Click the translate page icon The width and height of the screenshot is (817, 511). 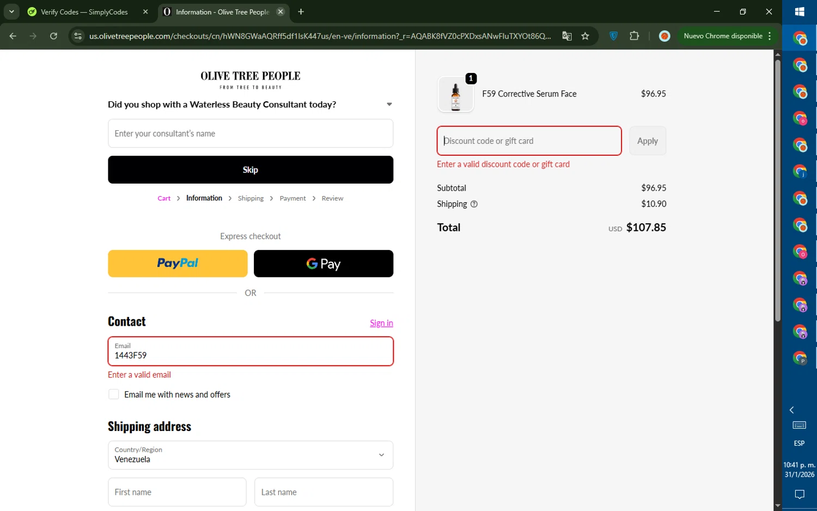[567, 36]
